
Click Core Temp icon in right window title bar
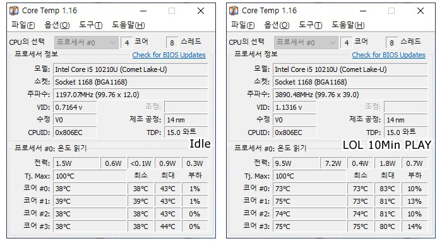tap(234, 11)
